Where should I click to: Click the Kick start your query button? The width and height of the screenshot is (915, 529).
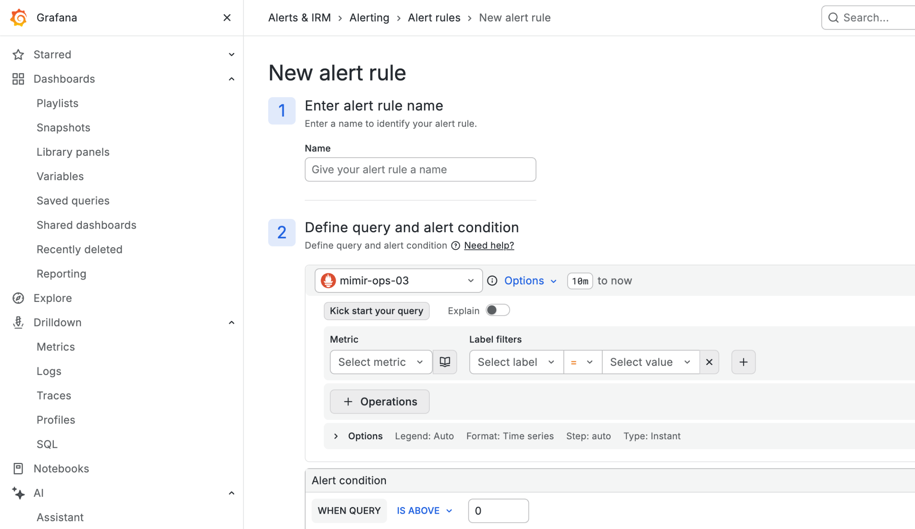click(x=376, y=311)
